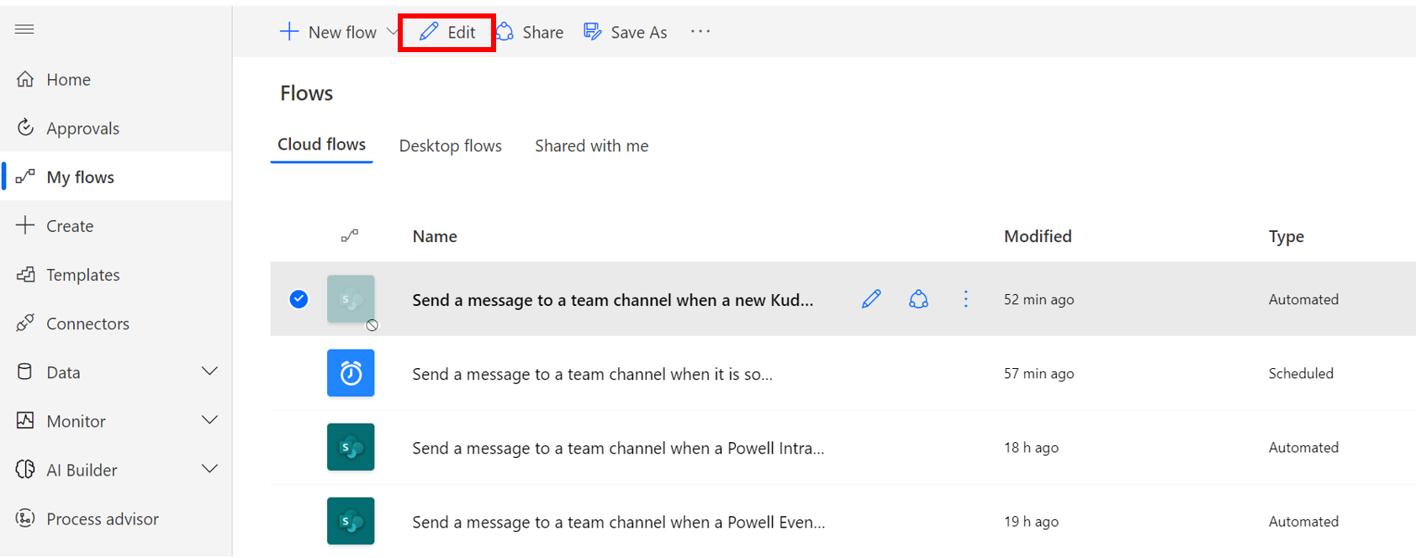Open the flow '...when a Powell Intra...'
Image resolution: width=1416 pixels, height=558 pixels.
[x=618, y=448]
